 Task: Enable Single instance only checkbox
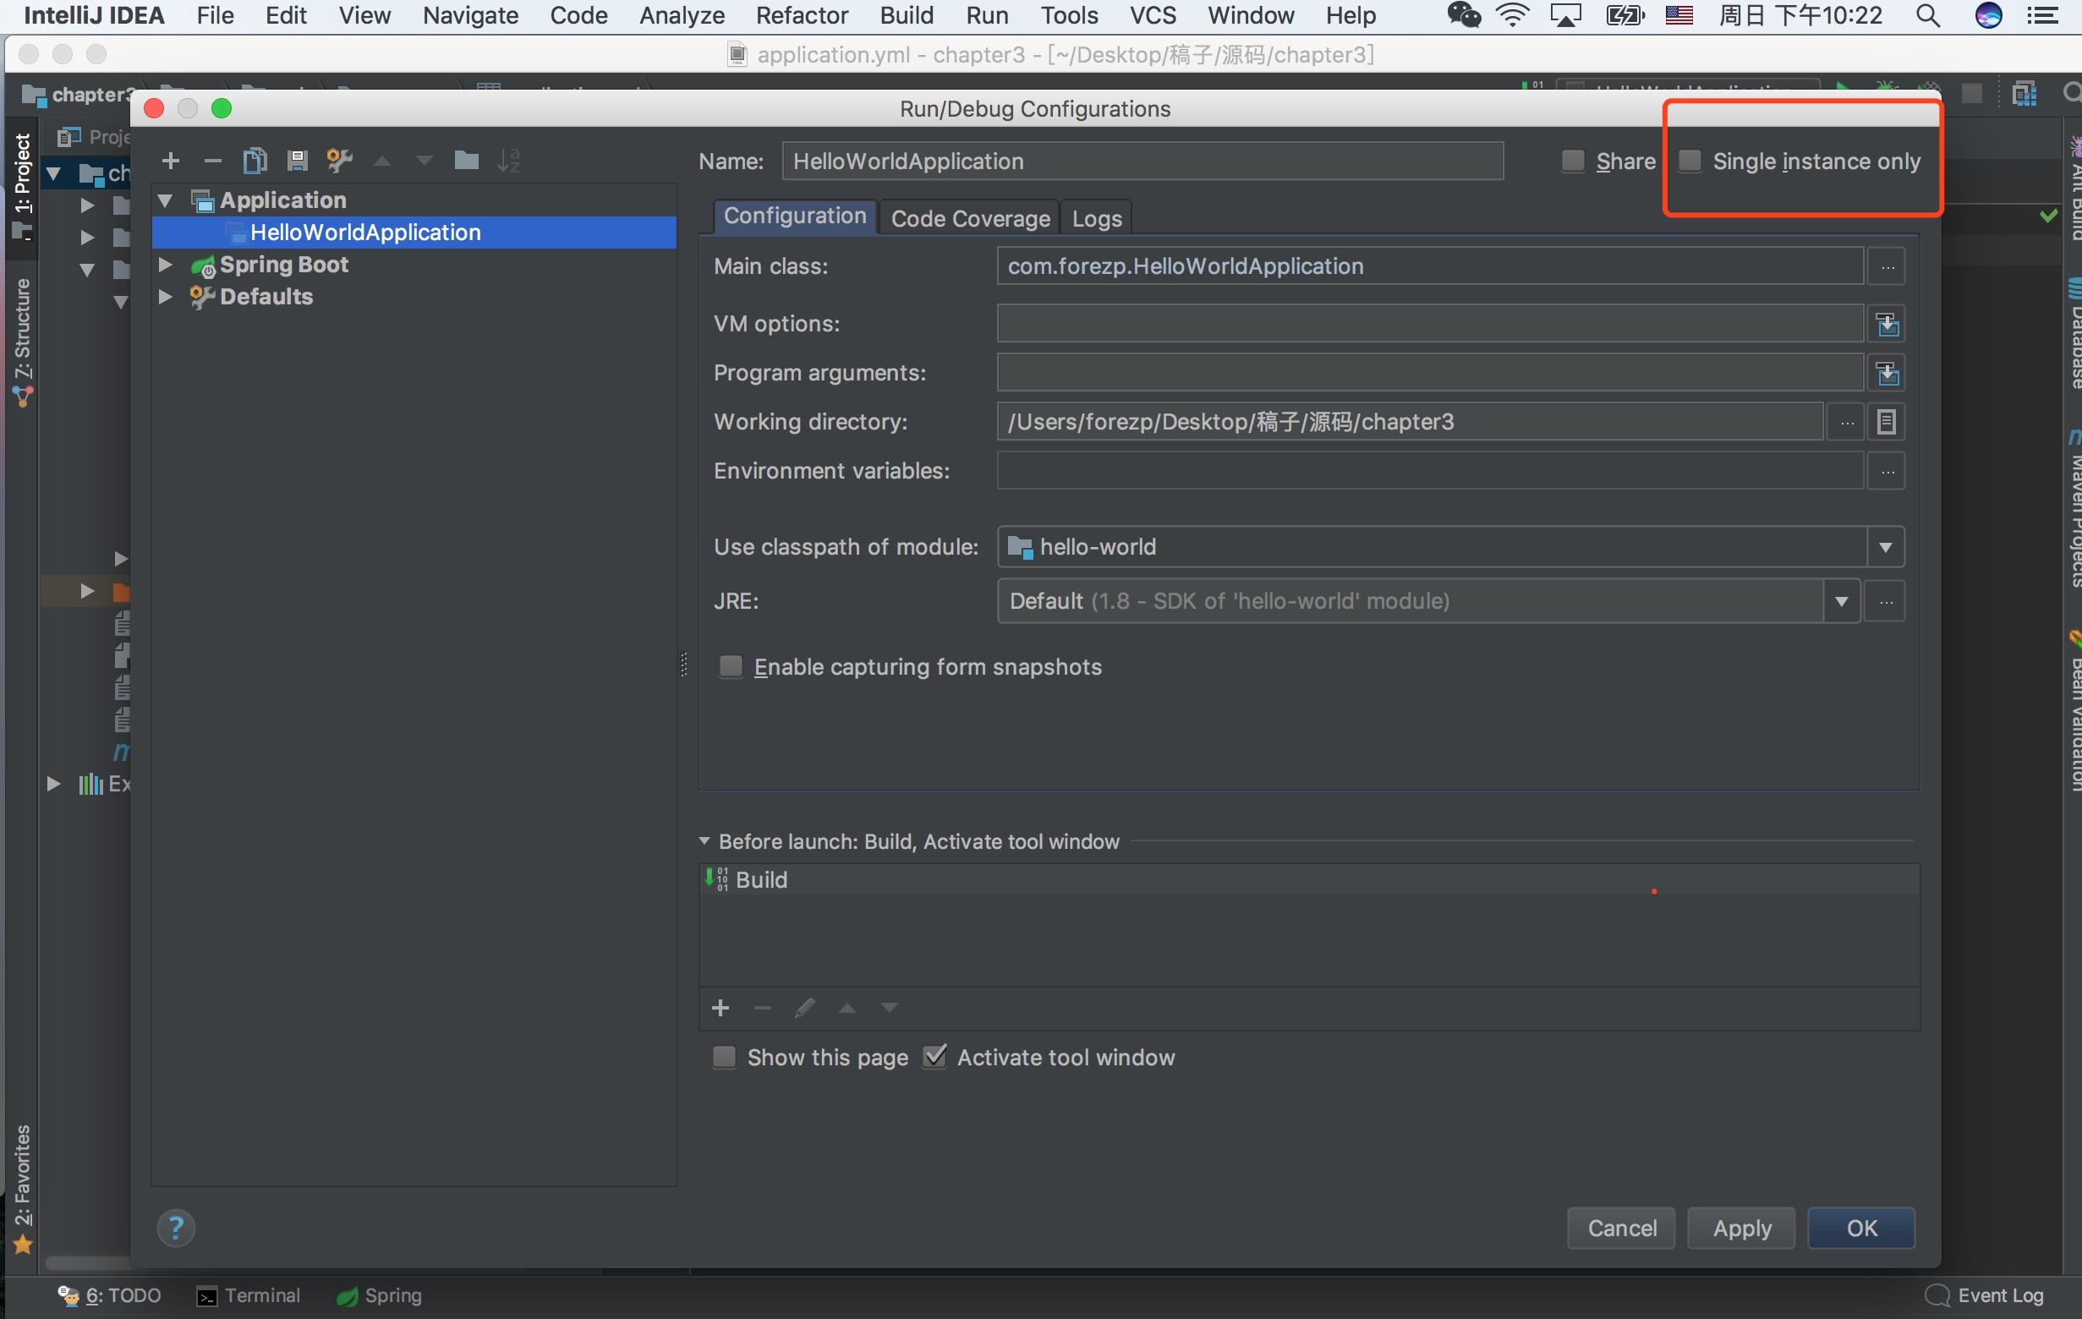1690,161
